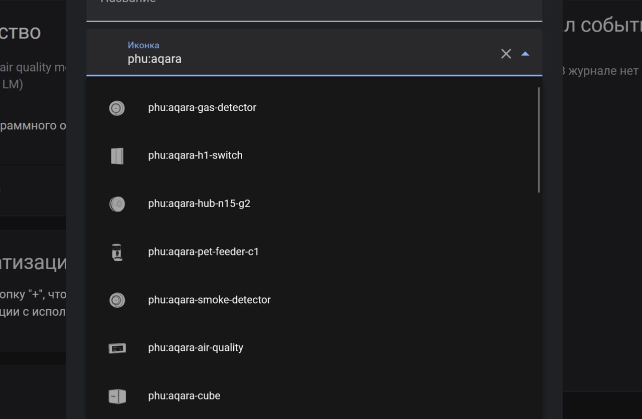Click the phu:aqara-hub-n15-g2 list entry text
The height and width of the screenshot is (419, 642).
pyautogui.click(x=199, y=203)
